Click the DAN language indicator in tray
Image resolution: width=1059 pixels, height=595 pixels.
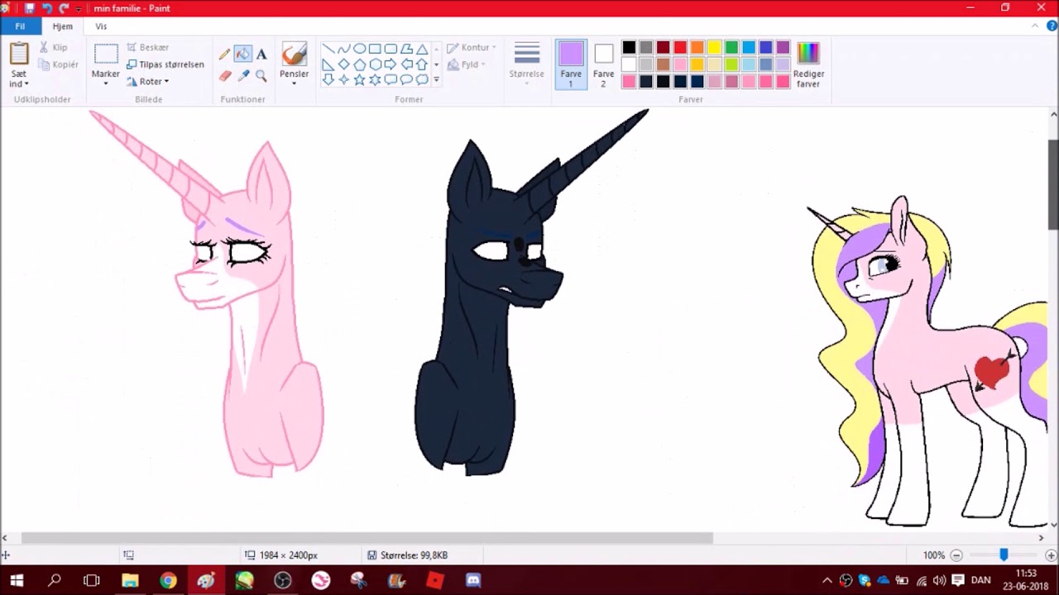980,580
